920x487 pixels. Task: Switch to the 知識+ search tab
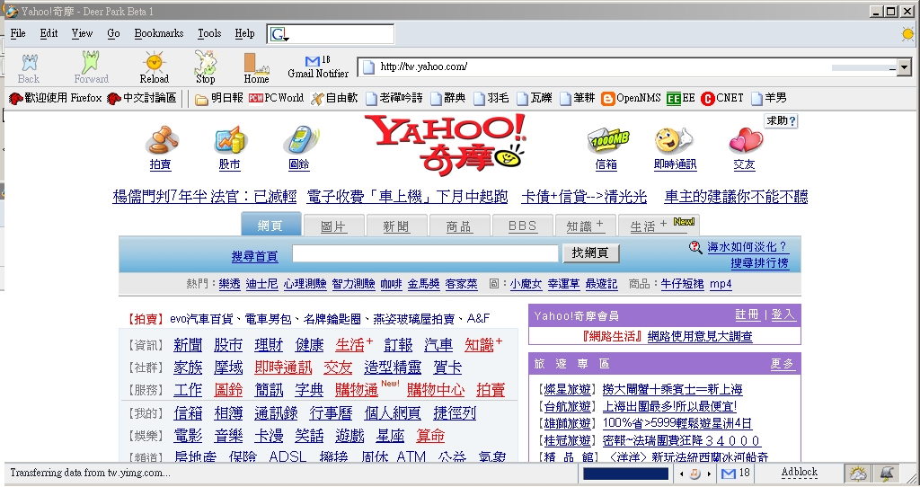585,226
